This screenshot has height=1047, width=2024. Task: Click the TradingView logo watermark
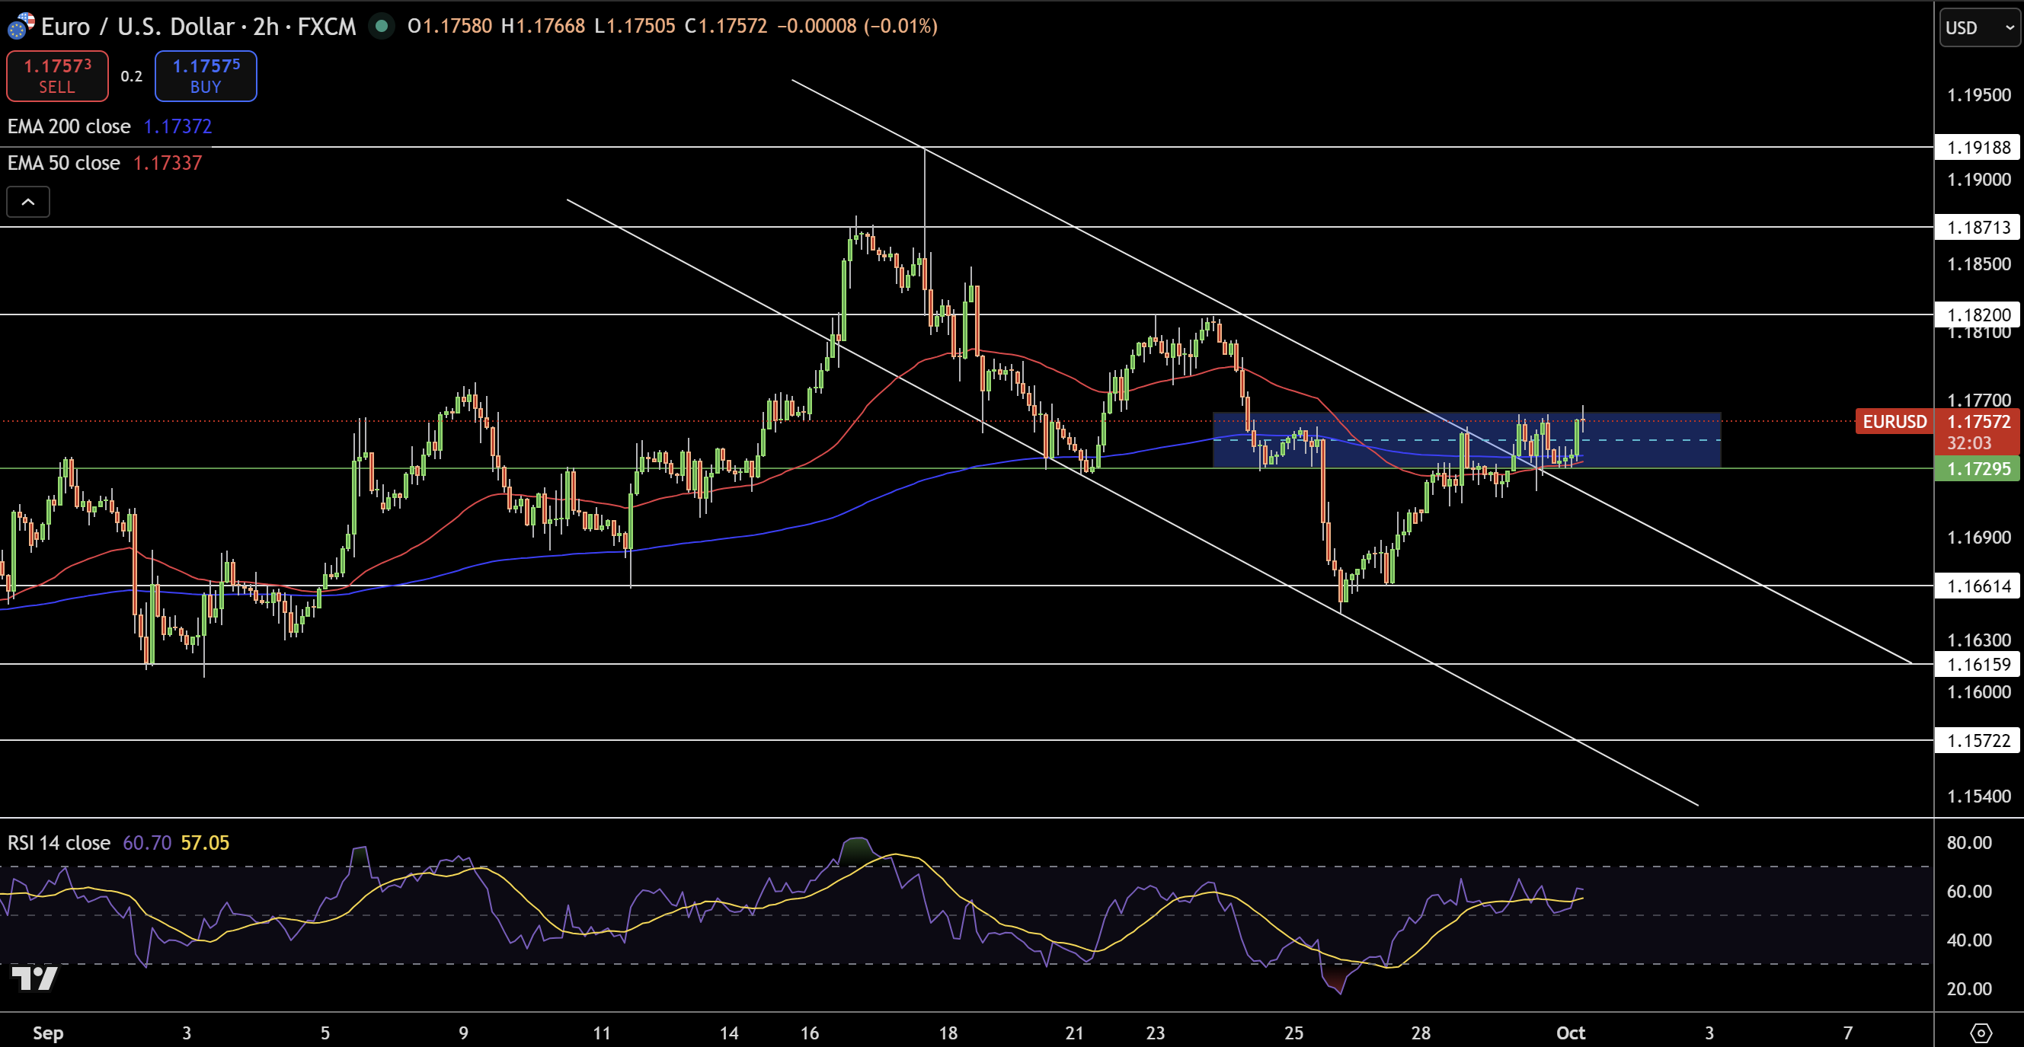34,978
